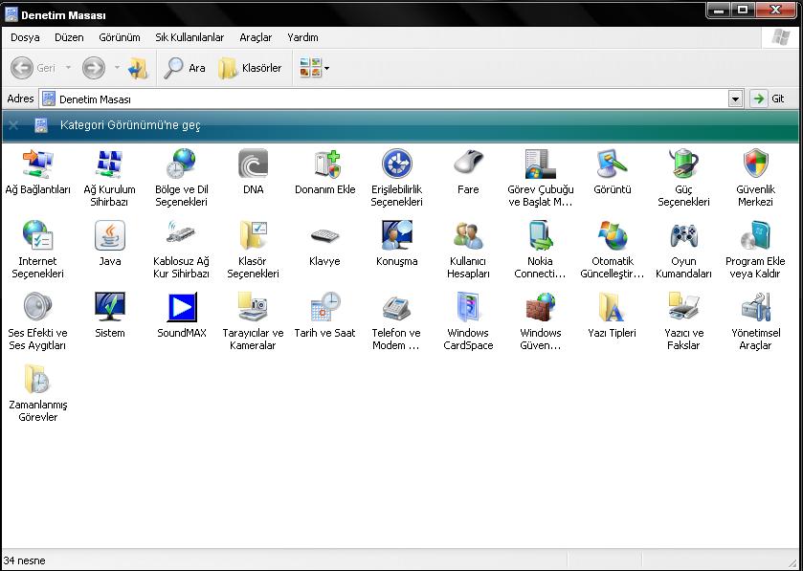Open the Araçlar menu
Viewport: 803px width, 571px height.
[x=256, y=37]
